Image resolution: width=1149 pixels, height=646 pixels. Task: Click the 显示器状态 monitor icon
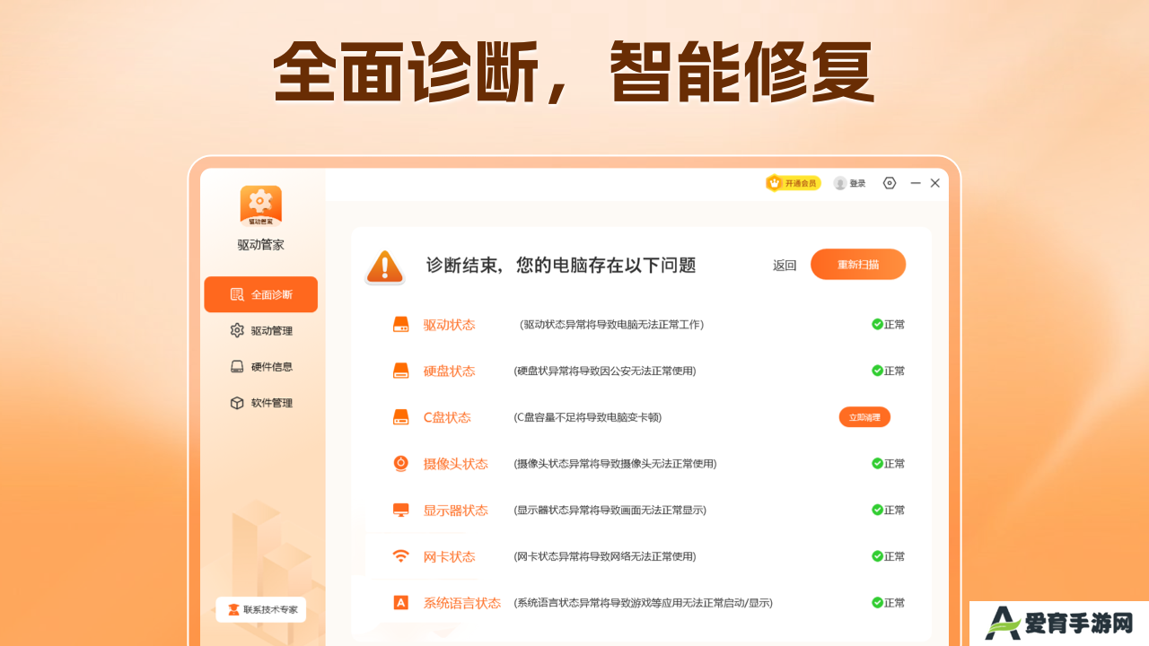[401, 510]
